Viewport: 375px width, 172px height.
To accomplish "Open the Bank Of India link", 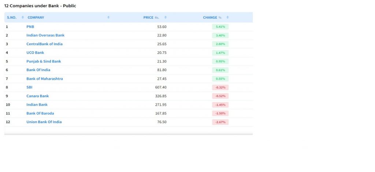I will (x=38, y=70).
